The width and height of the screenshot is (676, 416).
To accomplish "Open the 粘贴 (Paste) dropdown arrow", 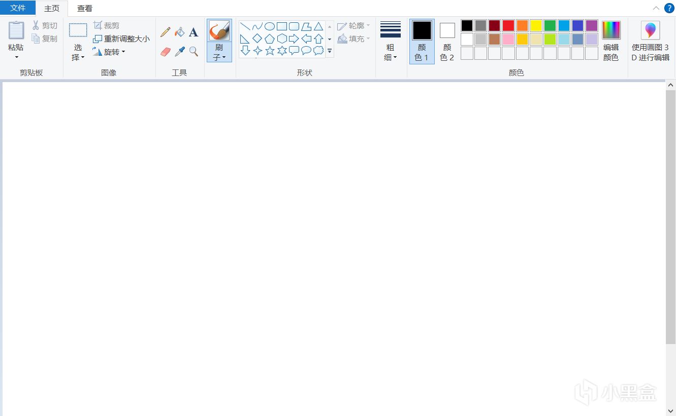I will (16, 57).
